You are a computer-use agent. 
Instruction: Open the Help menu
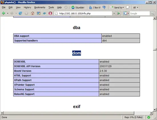(59, 7)
